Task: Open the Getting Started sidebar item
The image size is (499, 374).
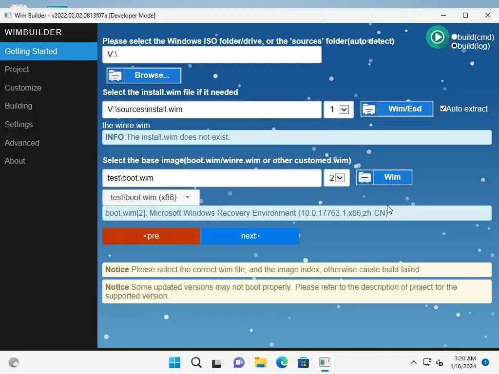Action: coord(49,51)
